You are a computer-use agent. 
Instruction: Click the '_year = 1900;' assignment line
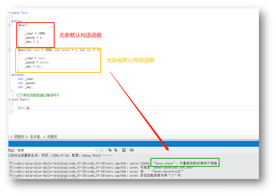coord(35,33)
